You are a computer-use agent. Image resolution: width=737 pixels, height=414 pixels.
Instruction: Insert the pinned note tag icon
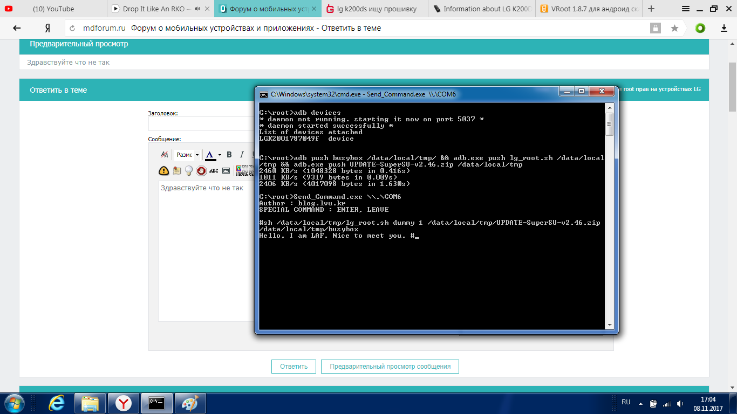point(176,171)
